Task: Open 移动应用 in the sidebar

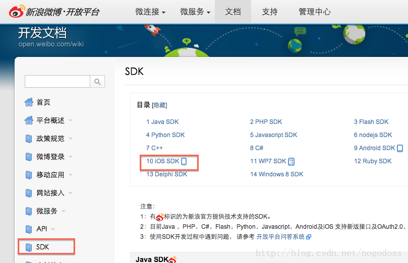Action: pyautogui.click(x=50, y=175)
